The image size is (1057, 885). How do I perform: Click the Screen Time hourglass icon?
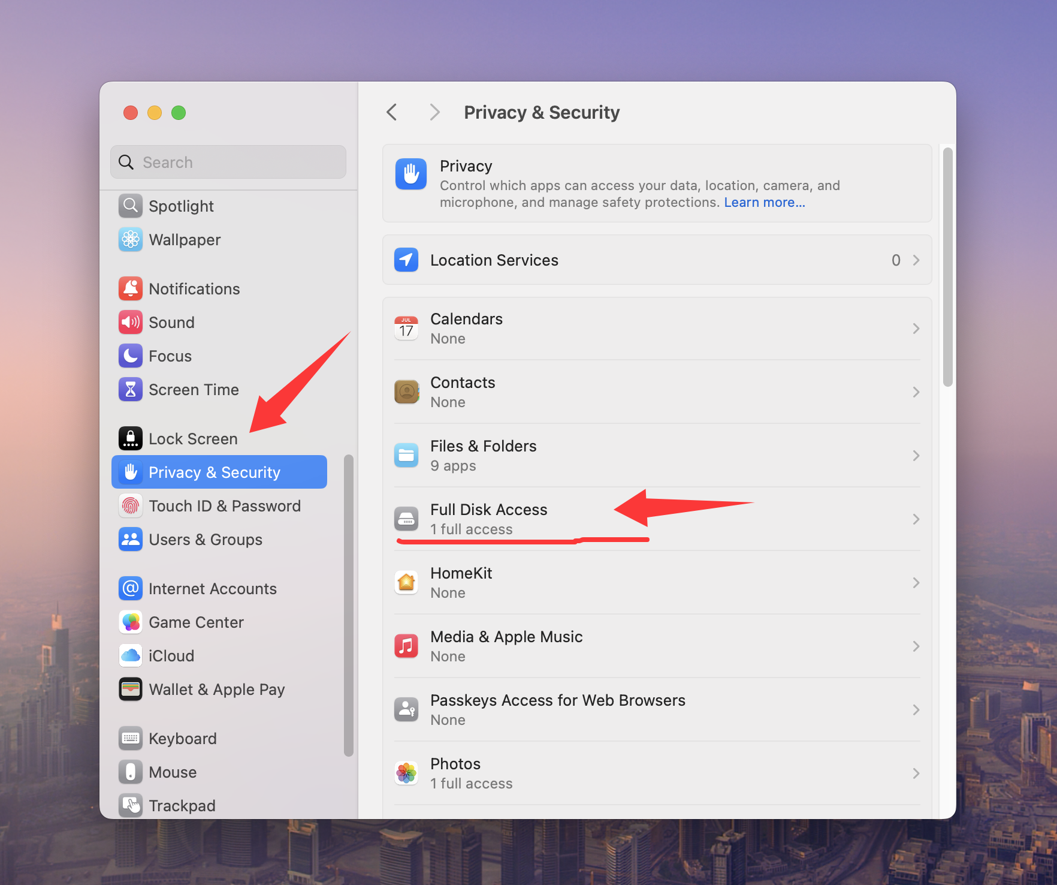pyautogui.click(x=130, y=389)
